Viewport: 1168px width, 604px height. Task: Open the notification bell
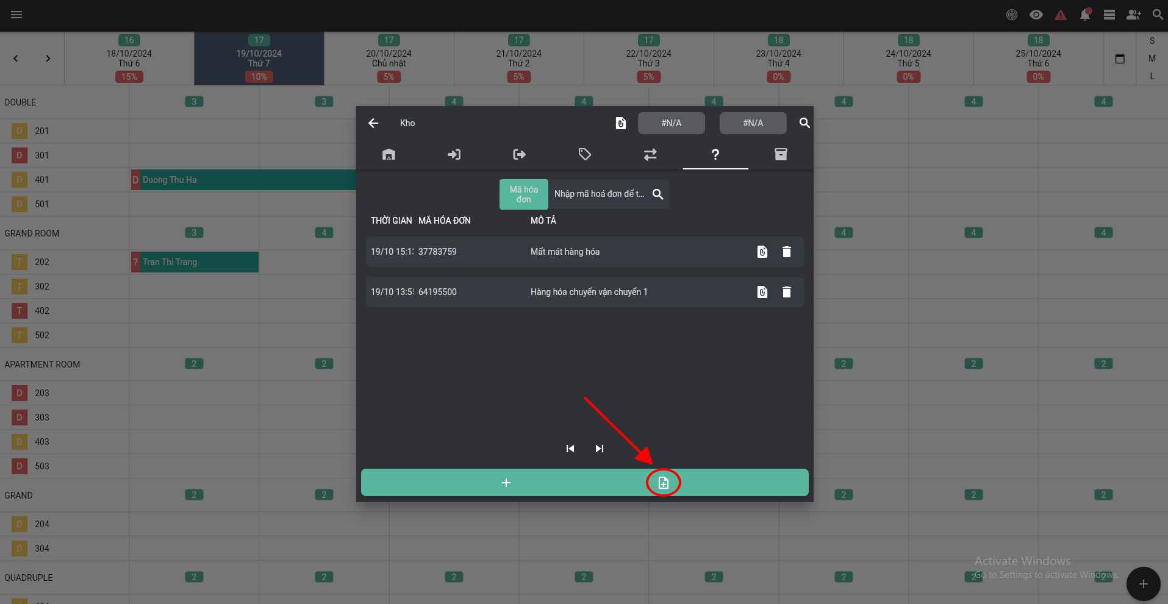point(1085,15)
